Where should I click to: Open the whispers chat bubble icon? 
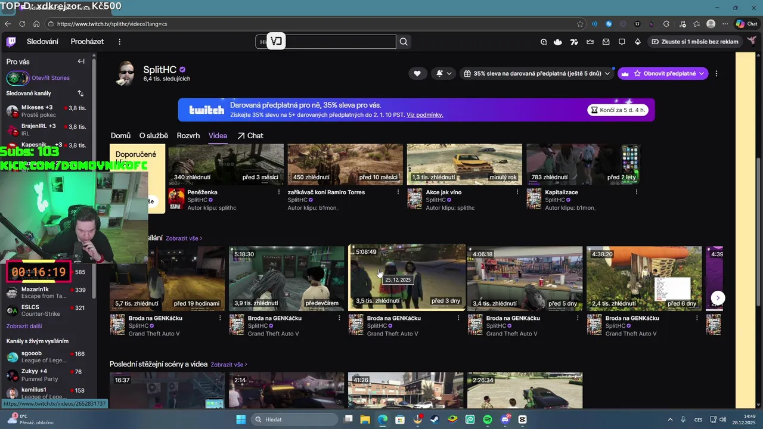[622, 42]
